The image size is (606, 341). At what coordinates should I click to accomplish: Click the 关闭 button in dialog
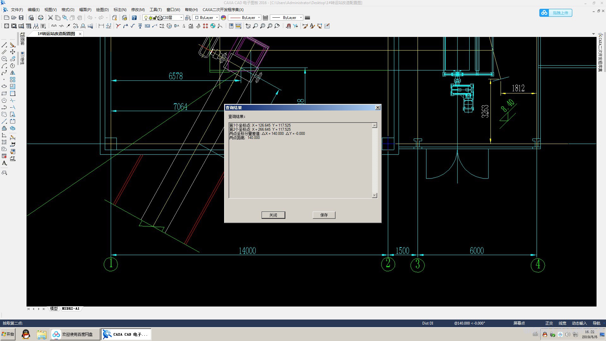[273, 215]
